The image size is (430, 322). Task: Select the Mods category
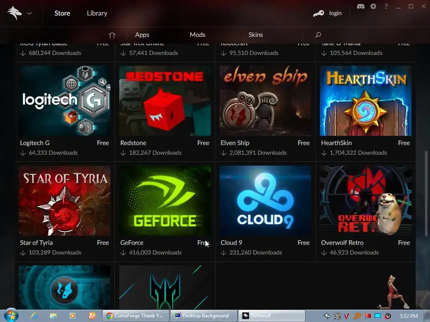click(197, 35)
